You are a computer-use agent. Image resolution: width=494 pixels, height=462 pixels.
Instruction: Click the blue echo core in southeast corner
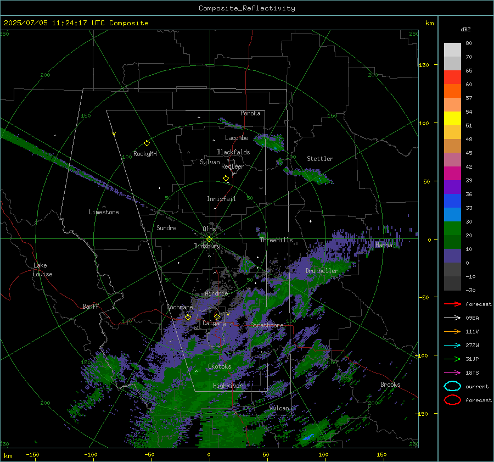(x=308, y=437)
